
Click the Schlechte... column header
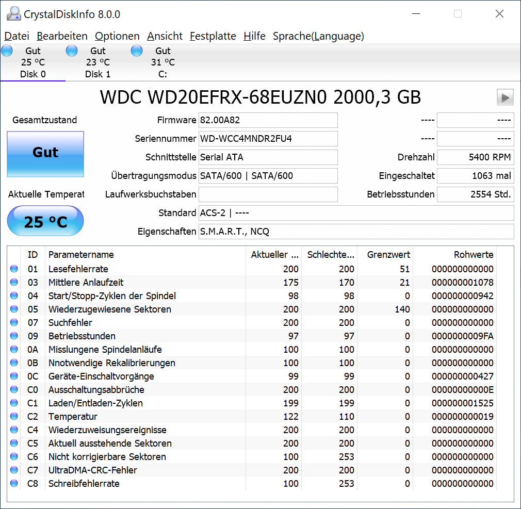pos(330,255)
